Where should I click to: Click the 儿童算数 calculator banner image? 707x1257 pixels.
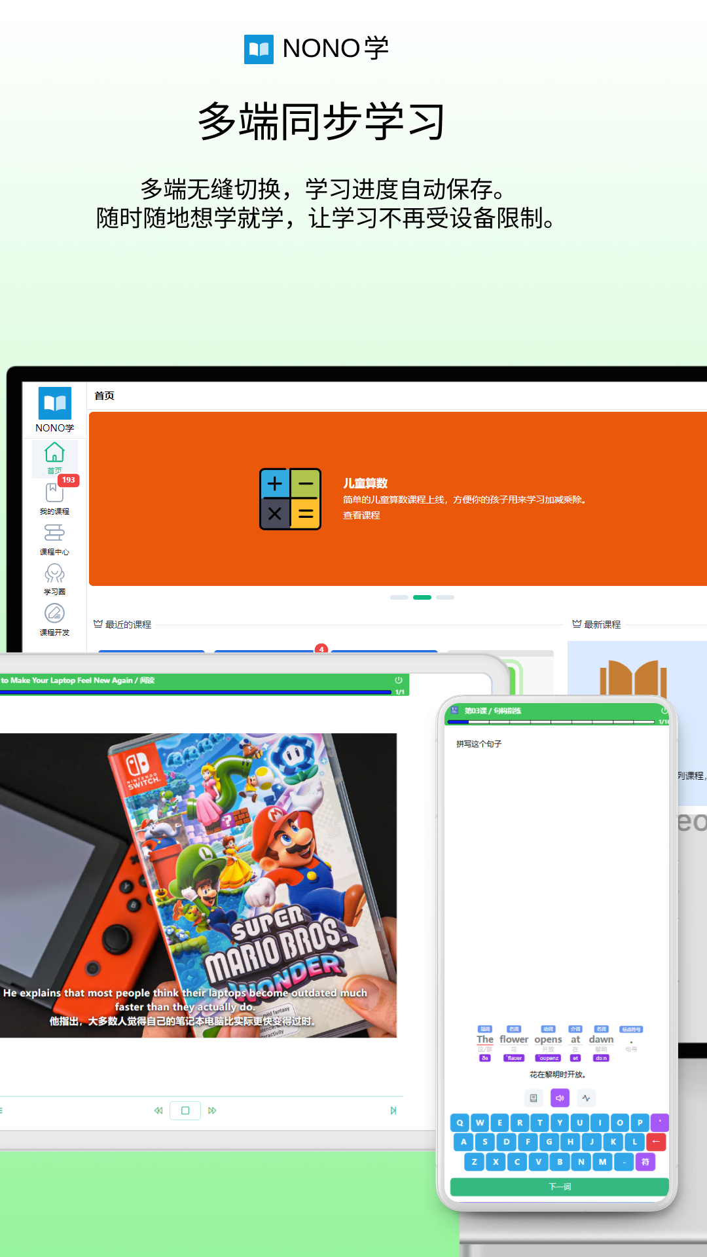290,499
